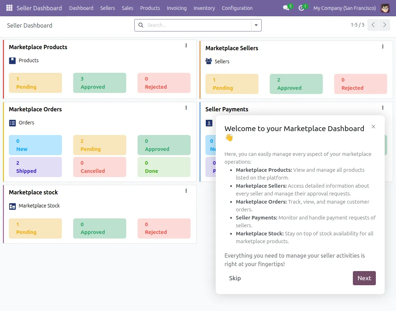Open the search filter dropdown arrow
This screenshot has height=311, width=396.
[x=256, y=25]
